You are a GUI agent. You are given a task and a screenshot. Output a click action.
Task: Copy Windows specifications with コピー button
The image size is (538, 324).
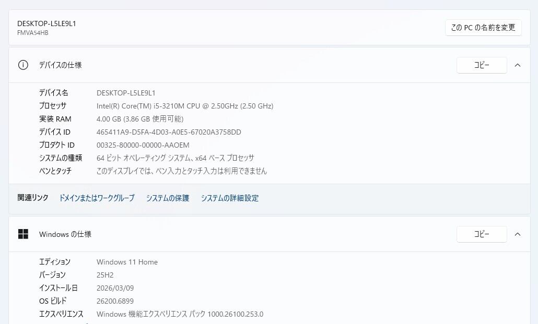tap(482, 234)
